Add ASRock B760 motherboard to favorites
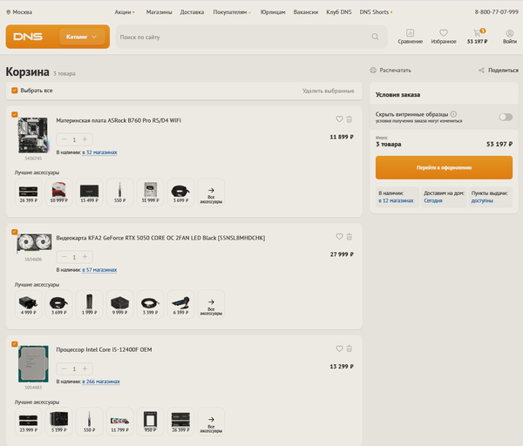Viewport: 523px width, 446px height. [339, 118]
